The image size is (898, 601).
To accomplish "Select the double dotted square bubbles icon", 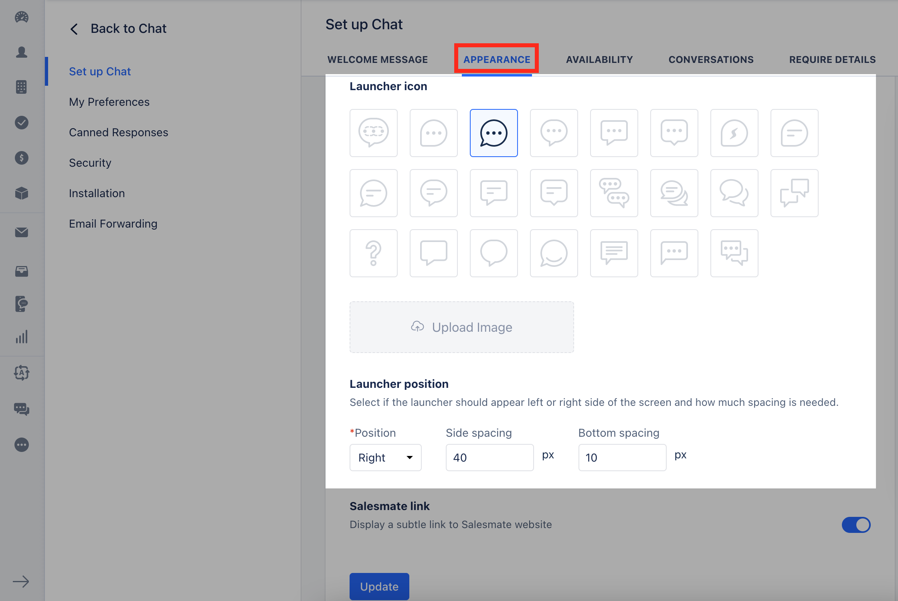I will [734, 253].
